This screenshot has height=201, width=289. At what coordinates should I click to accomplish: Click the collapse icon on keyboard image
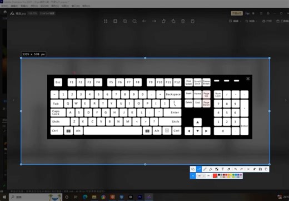248,79
